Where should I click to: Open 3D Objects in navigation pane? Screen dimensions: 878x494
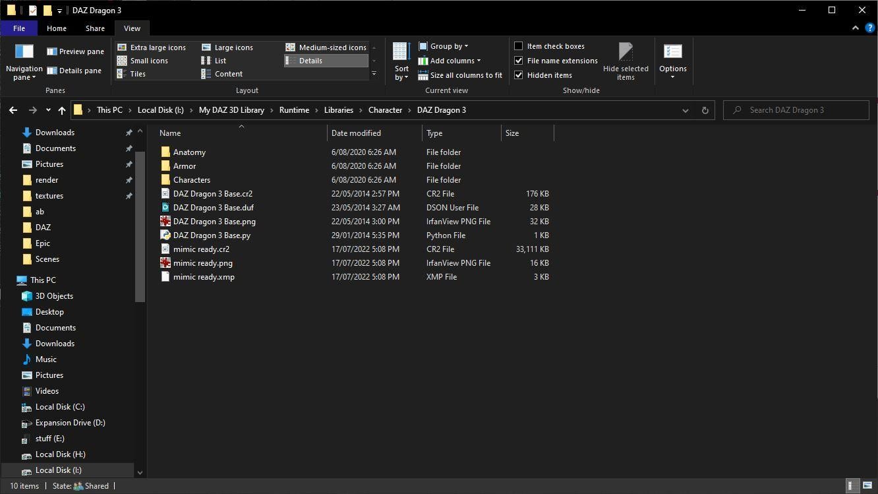tap(54, 296)
